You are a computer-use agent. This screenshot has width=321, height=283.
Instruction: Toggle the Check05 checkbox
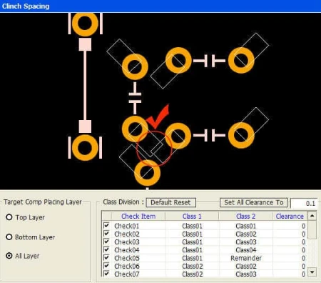[x=106, y=258]
